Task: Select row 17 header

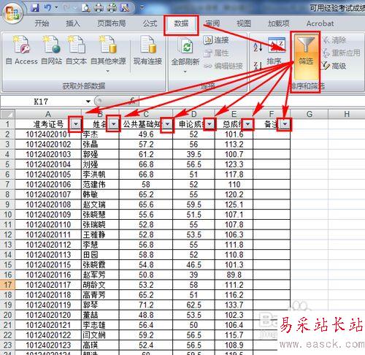Action: tap(7, 285)
